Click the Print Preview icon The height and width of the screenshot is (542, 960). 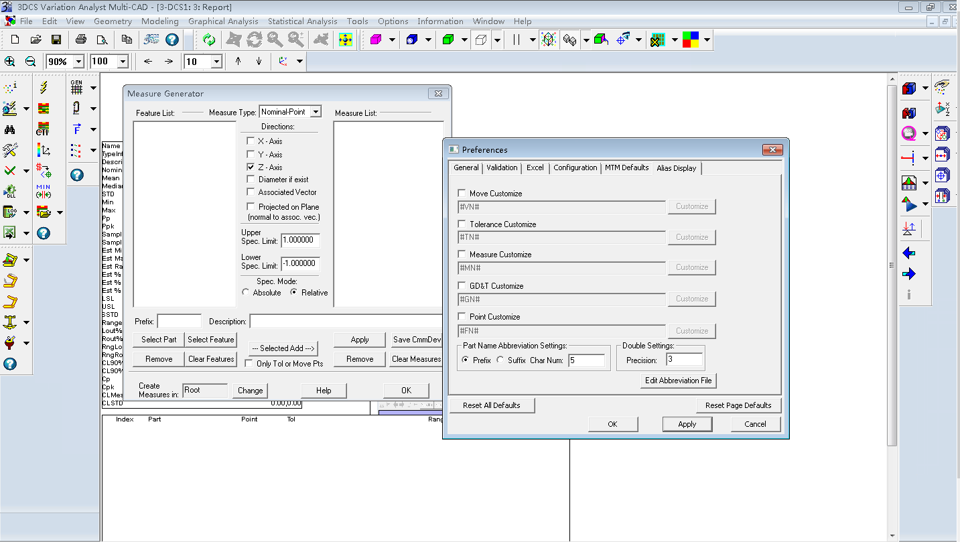(102, 40)
